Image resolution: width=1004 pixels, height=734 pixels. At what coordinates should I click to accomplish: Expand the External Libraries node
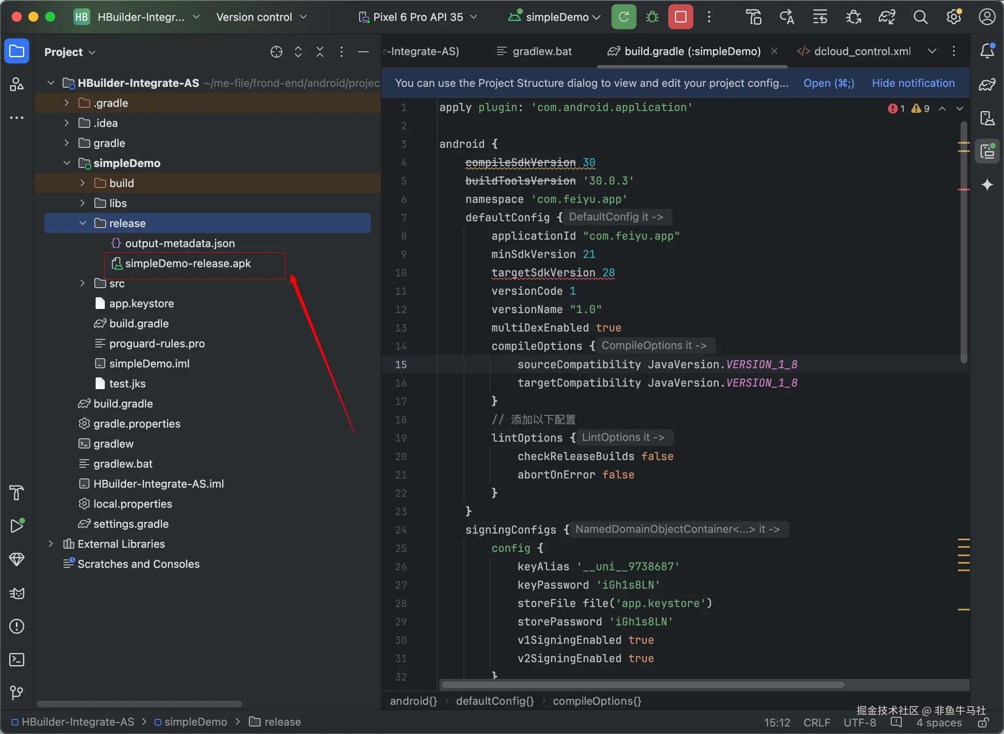click(51, 544)
